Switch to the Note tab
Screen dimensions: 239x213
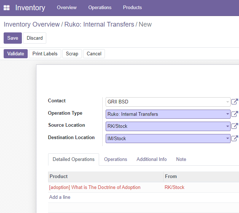[181, 159]
